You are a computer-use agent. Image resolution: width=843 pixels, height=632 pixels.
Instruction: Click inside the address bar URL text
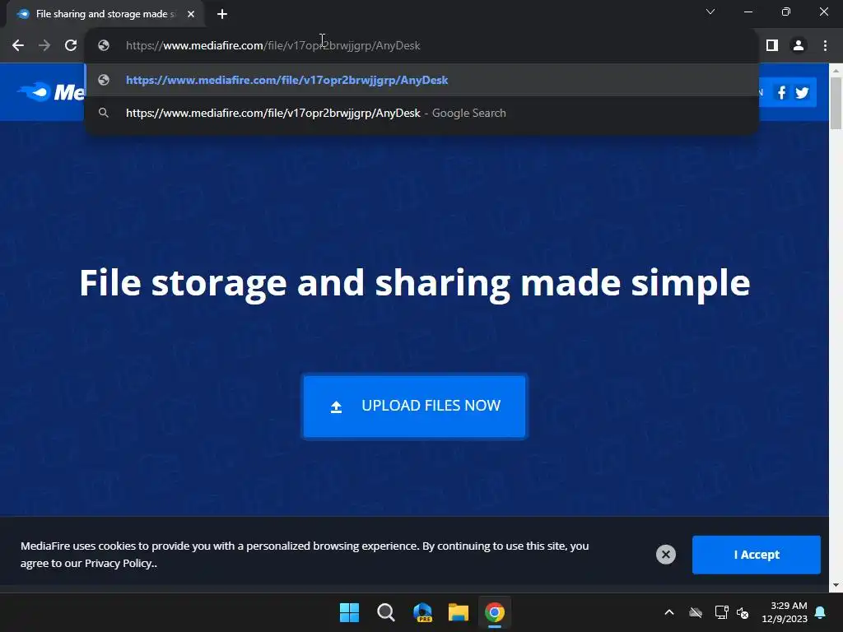click(x=273, y=46)
